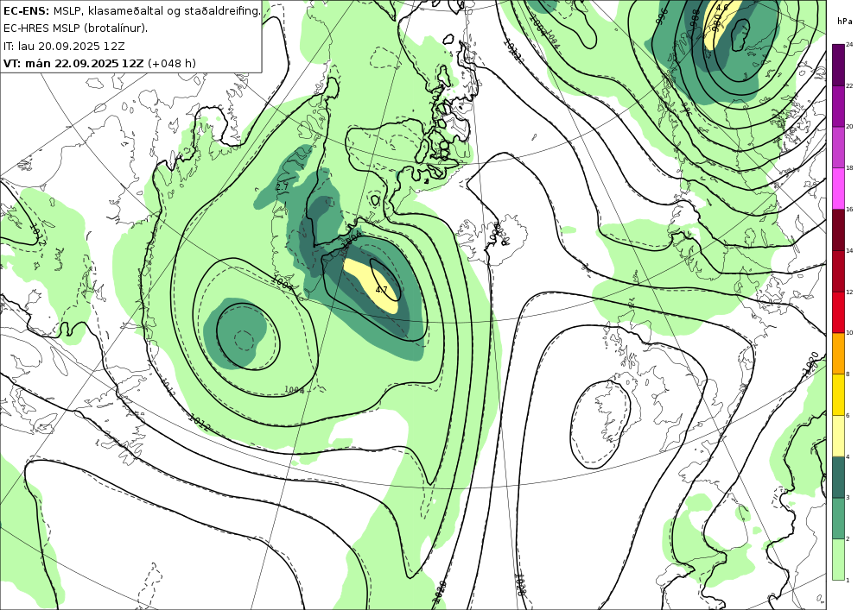Click the '22' tick label on colorbar
The width and height of the screenshot is (864, 610).
(849, 85)
